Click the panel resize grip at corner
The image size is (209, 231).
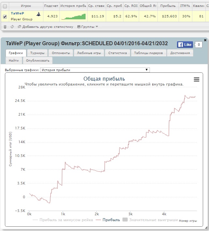(x=206, y=228)
